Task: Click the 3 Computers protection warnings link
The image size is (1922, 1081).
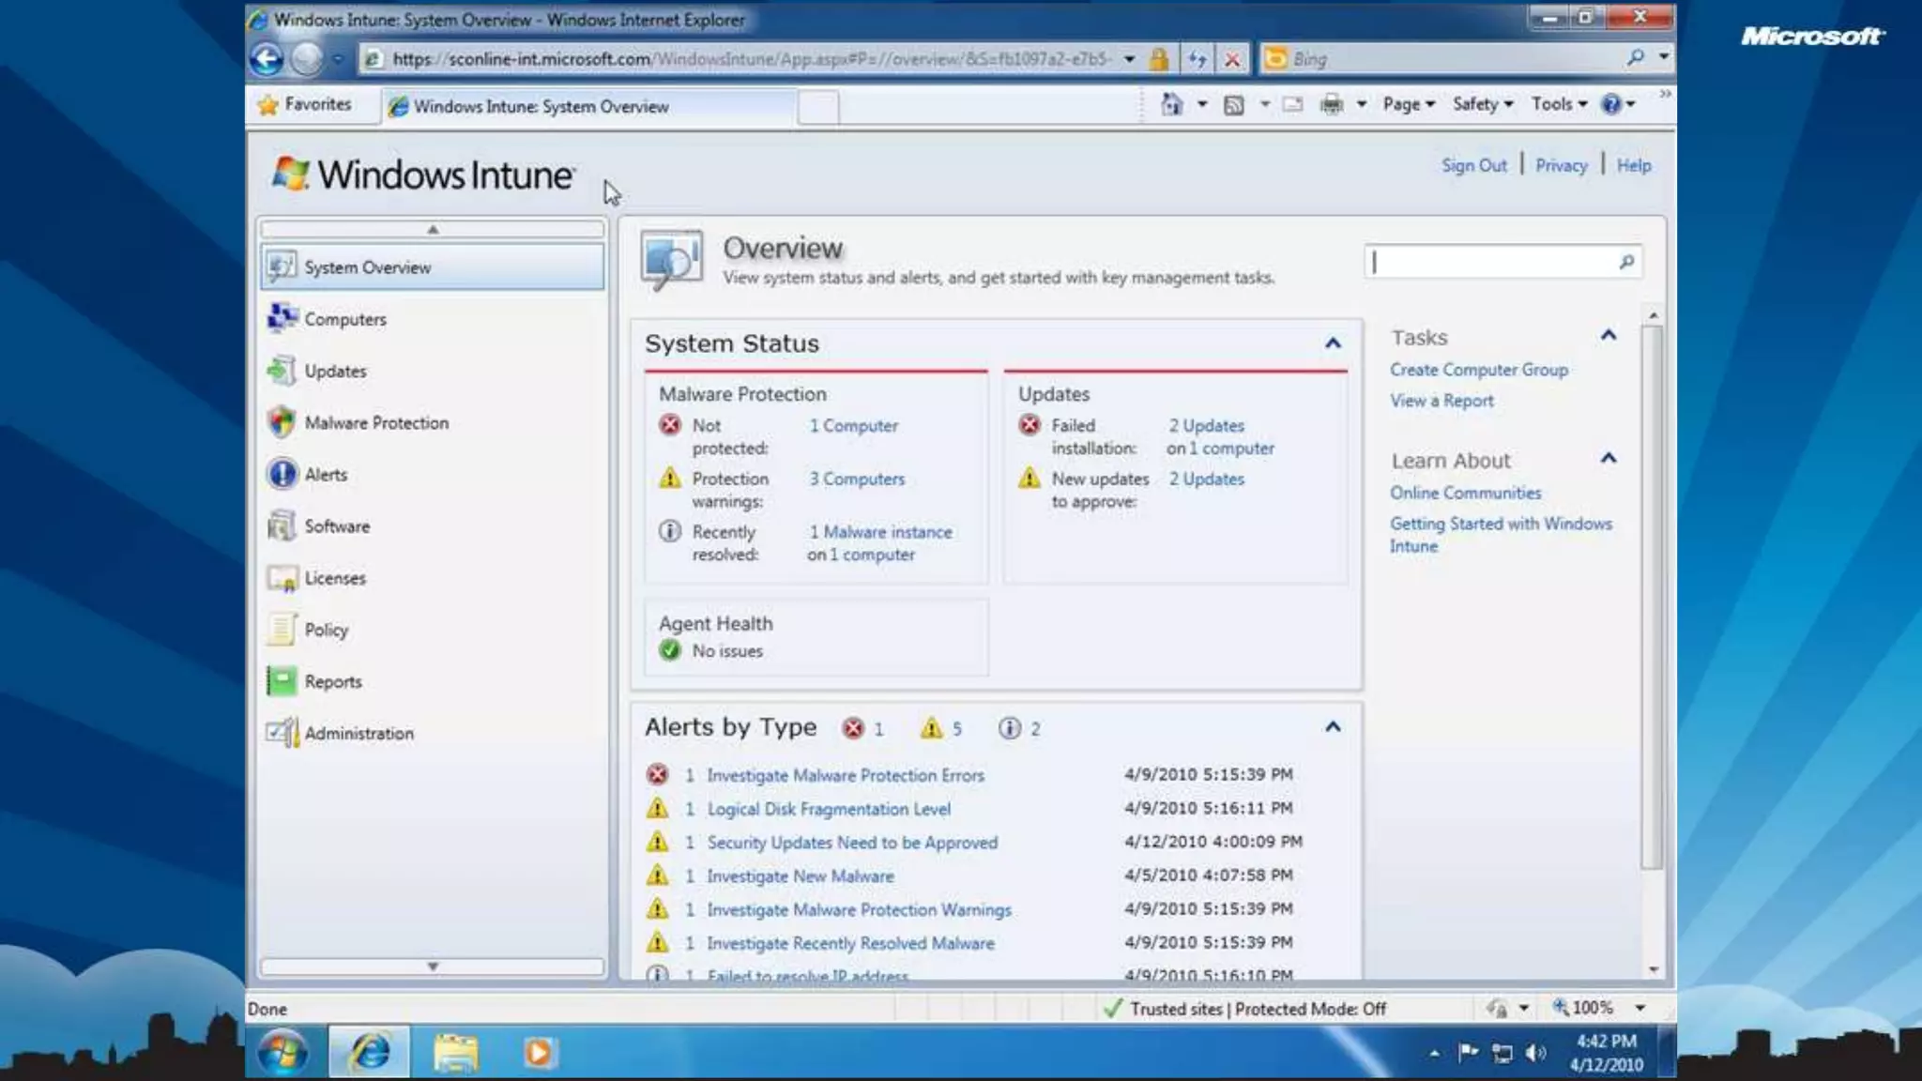Action: tap(857, 479)
